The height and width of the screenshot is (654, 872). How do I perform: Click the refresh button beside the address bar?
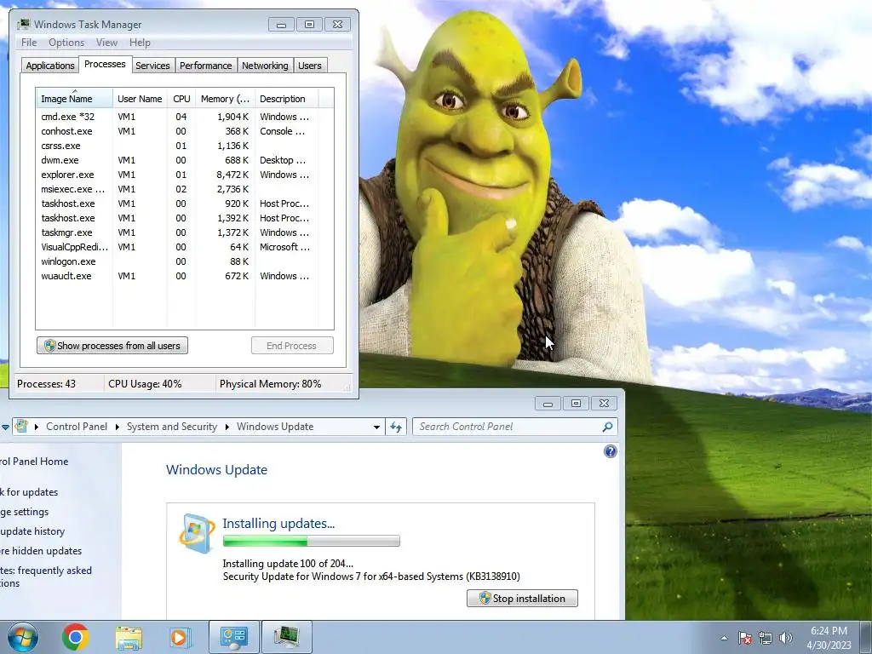click(396, 427)
